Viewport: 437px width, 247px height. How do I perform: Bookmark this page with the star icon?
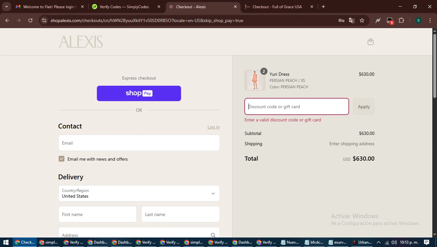pyautogui.click(x=362, y=20)
